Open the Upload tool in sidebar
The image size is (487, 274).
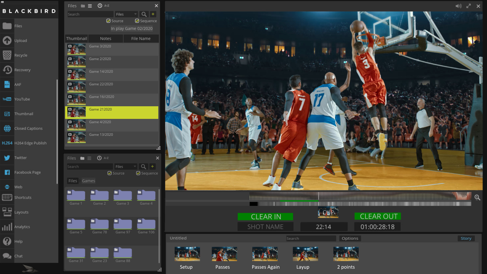tap(7, 40)
